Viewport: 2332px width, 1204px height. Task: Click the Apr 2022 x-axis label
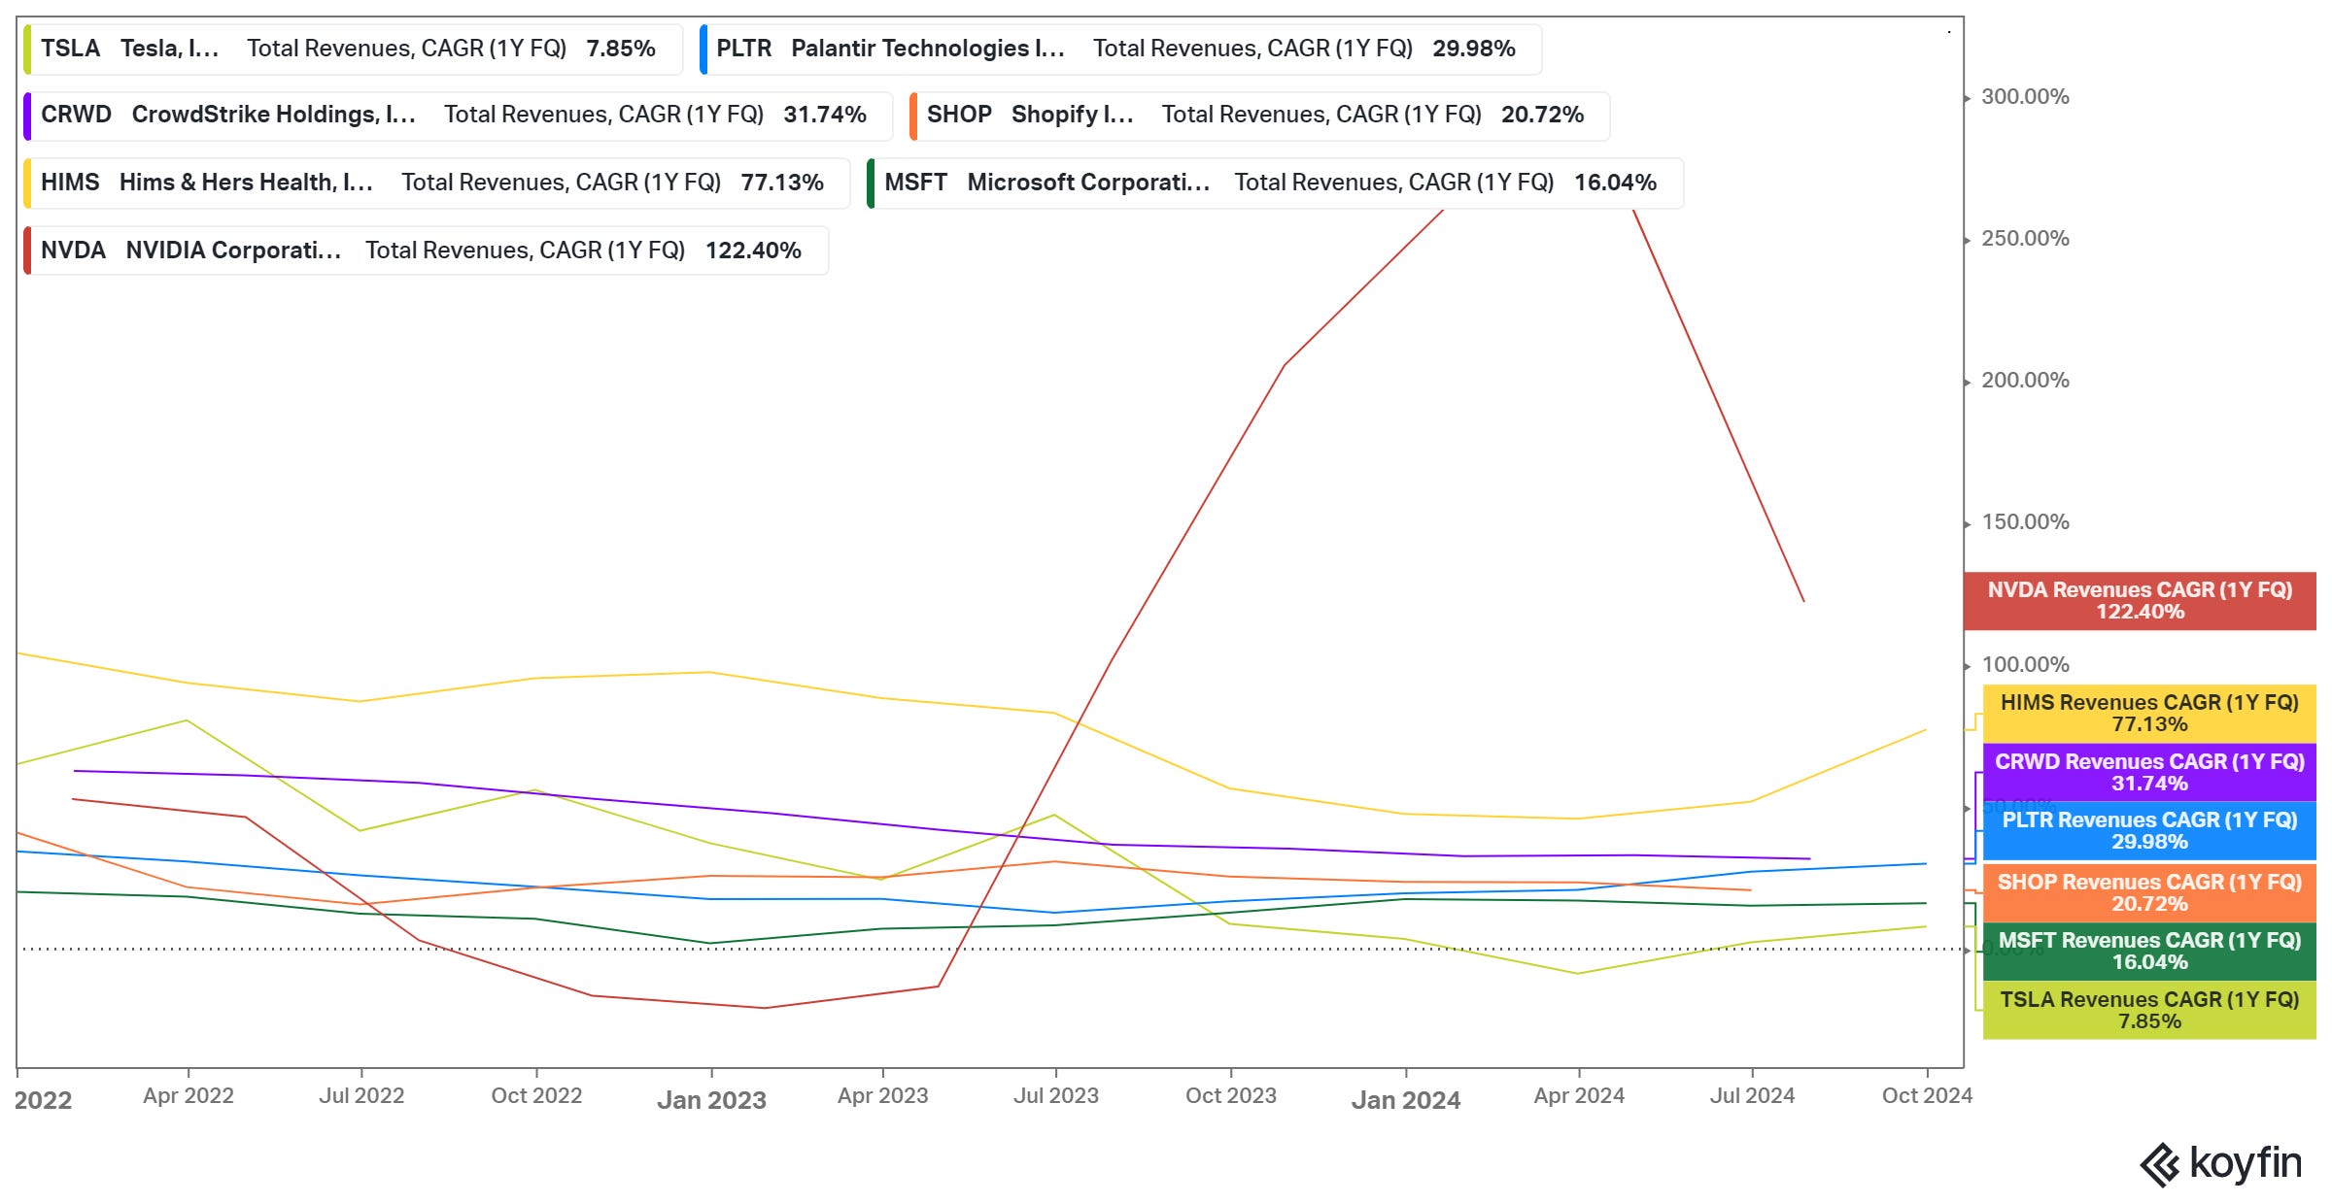tap(189, 1096)
